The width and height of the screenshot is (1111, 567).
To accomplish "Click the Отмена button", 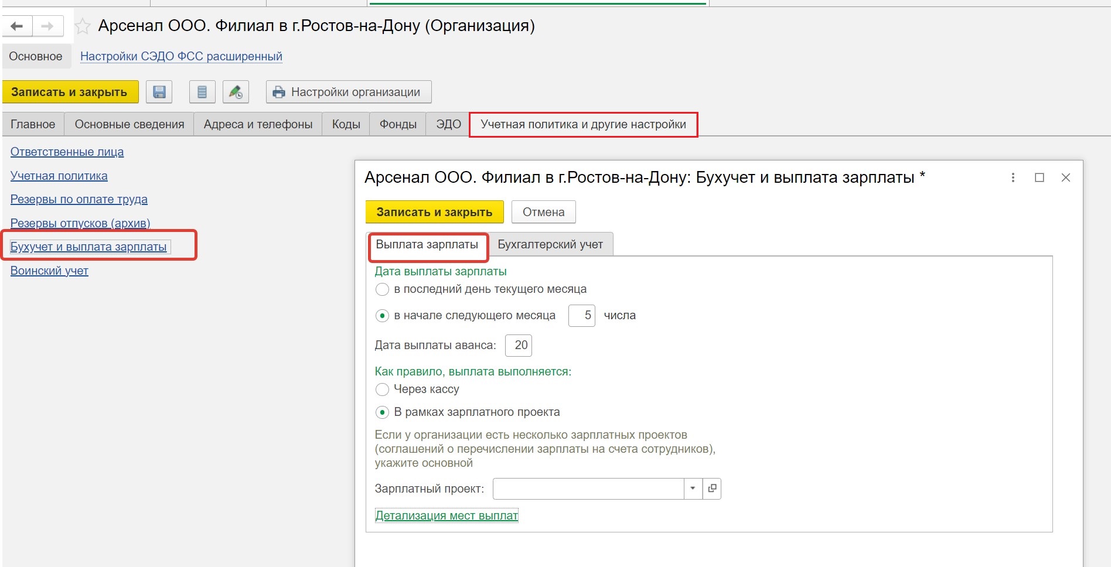I will (x=544, y=212).
